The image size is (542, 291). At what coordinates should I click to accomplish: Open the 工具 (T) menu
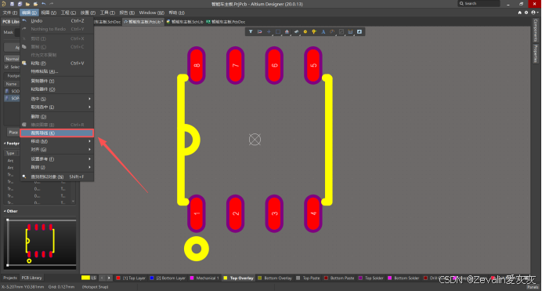pos(107,13)
